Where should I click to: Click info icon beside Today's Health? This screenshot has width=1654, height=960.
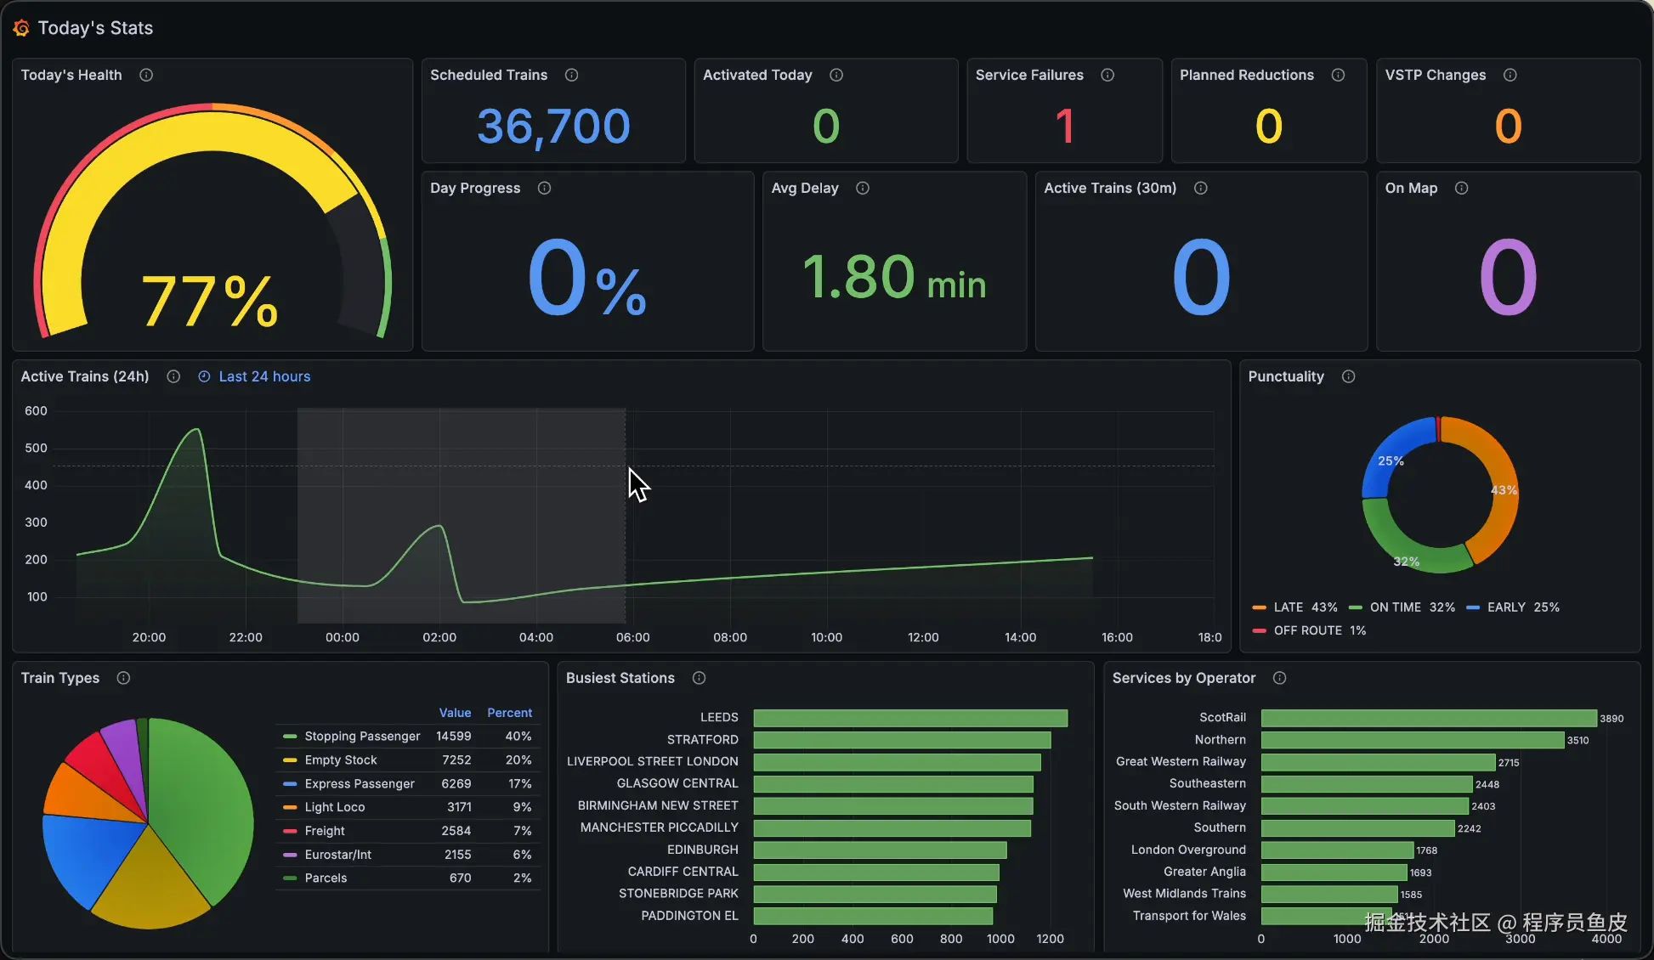[x=146, y=75]
